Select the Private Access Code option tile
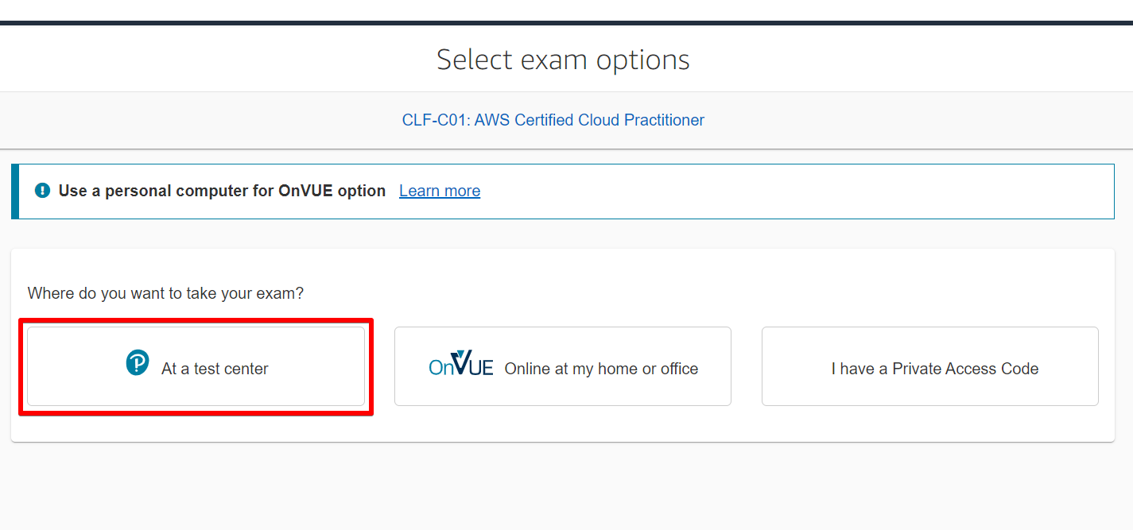The image size is (1133, 530). pyautogui.click(x=929, y=366)
